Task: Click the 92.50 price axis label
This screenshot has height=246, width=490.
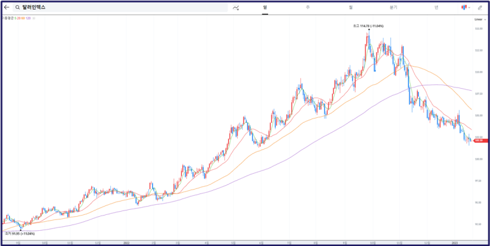Action: coord(479,224)
